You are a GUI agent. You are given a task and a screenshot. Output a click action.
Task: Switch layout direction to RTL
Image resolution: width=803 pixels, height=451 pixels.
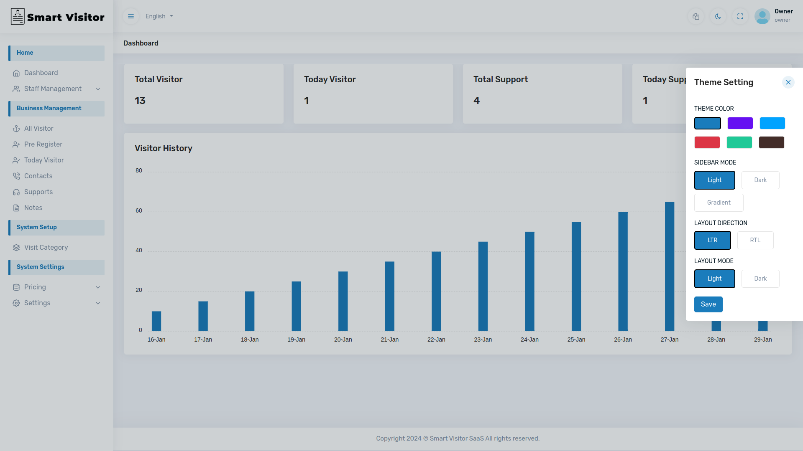point(755,240)
